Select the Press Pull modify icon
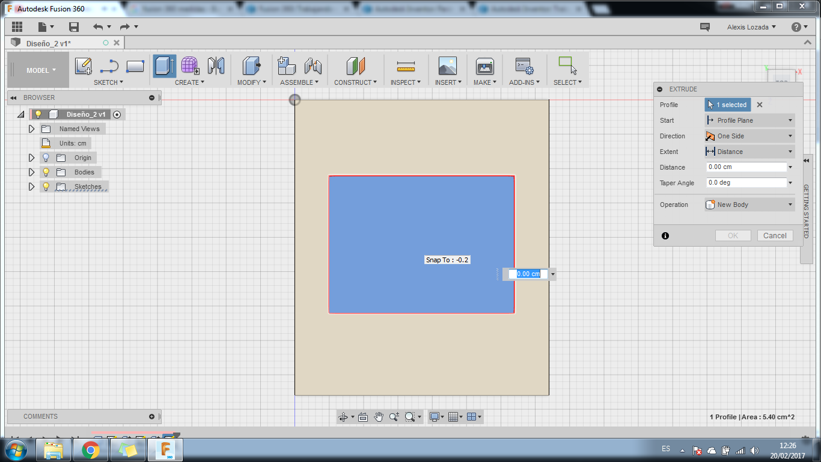821x462 pixels. point(251,66)
